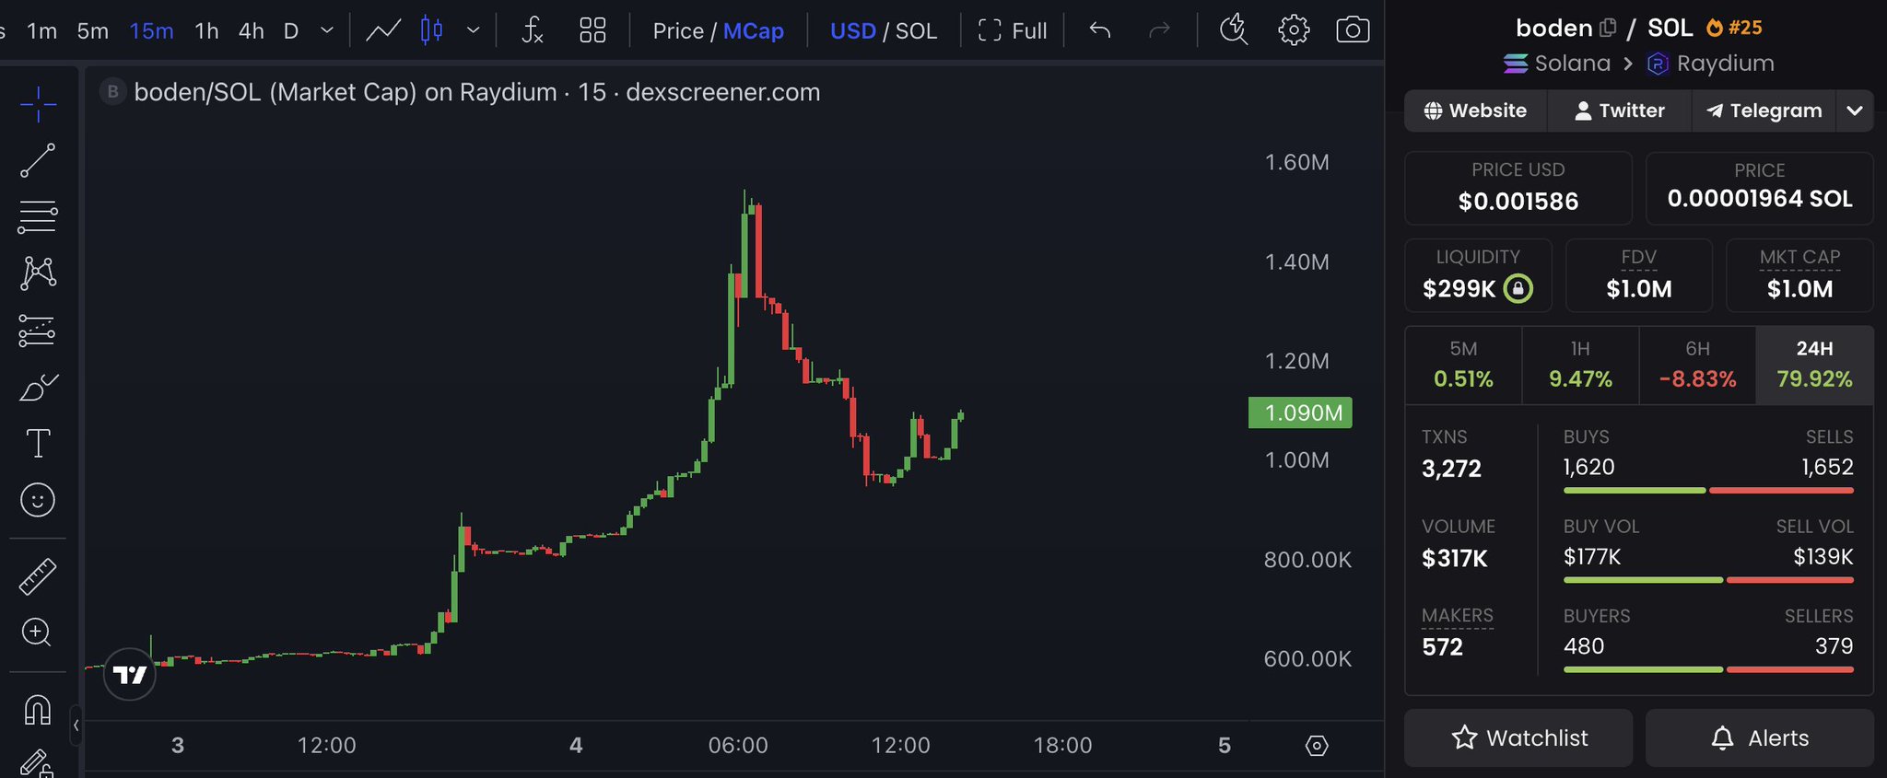Click the 1.090M current price label

click(1300, 412)
